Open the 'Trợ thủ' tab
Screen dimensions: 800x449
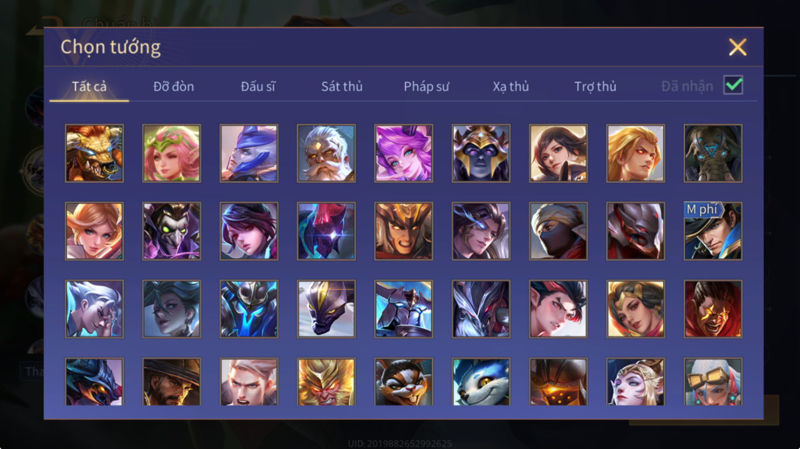point(595,86)
